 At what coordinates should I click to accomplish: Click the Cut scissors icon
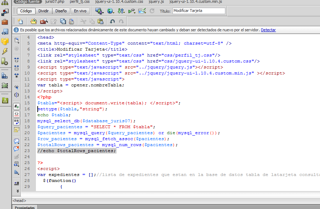tap(83, 21)
